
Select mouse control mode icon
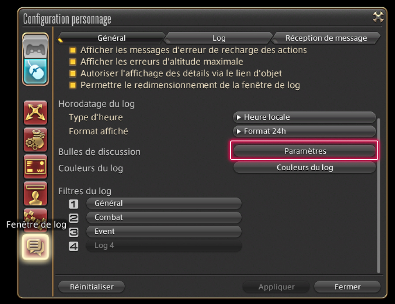coord(35,71)
